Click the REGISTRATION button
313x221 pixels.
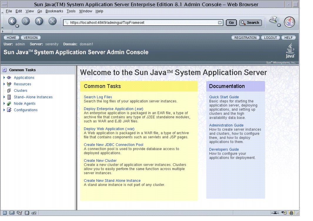[x=245, y=38]
